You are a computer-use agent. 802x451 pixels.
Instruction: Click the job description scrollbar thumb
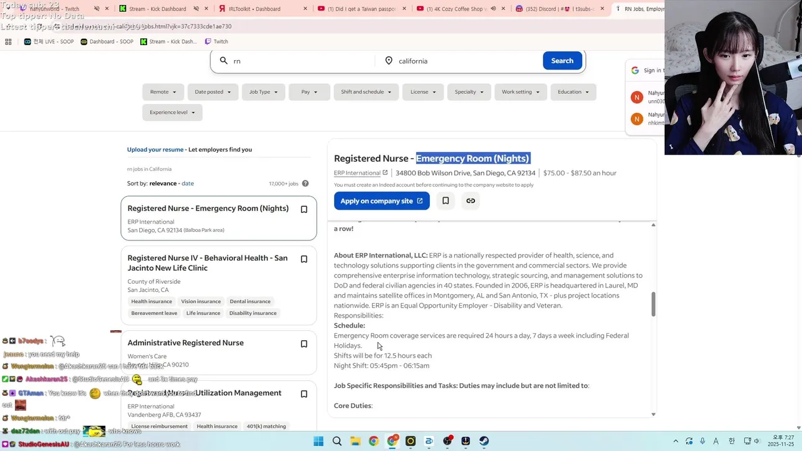coord(653,304)
